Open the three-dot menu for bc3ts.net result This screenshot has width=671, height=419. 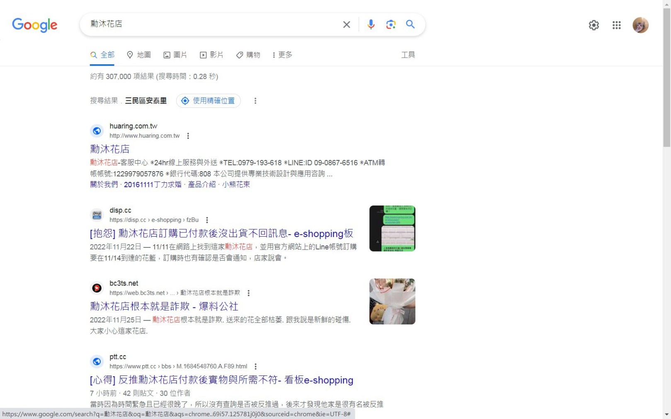pyautogui.click(x=248, y=293)
